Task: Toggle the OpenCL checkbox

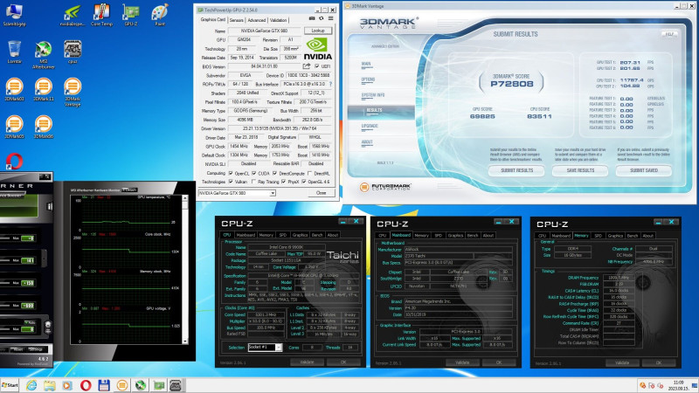Action: (231, 173)
